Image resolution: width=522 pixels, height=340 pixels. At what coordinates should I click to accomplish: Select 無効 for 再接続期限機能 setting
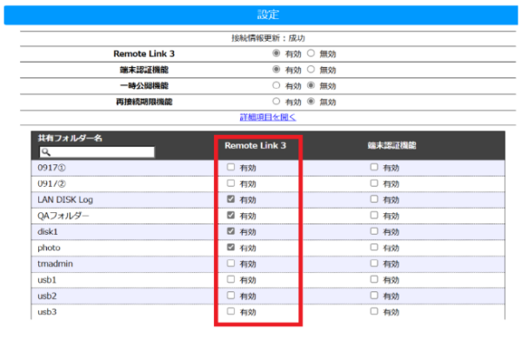pos(311,101)
